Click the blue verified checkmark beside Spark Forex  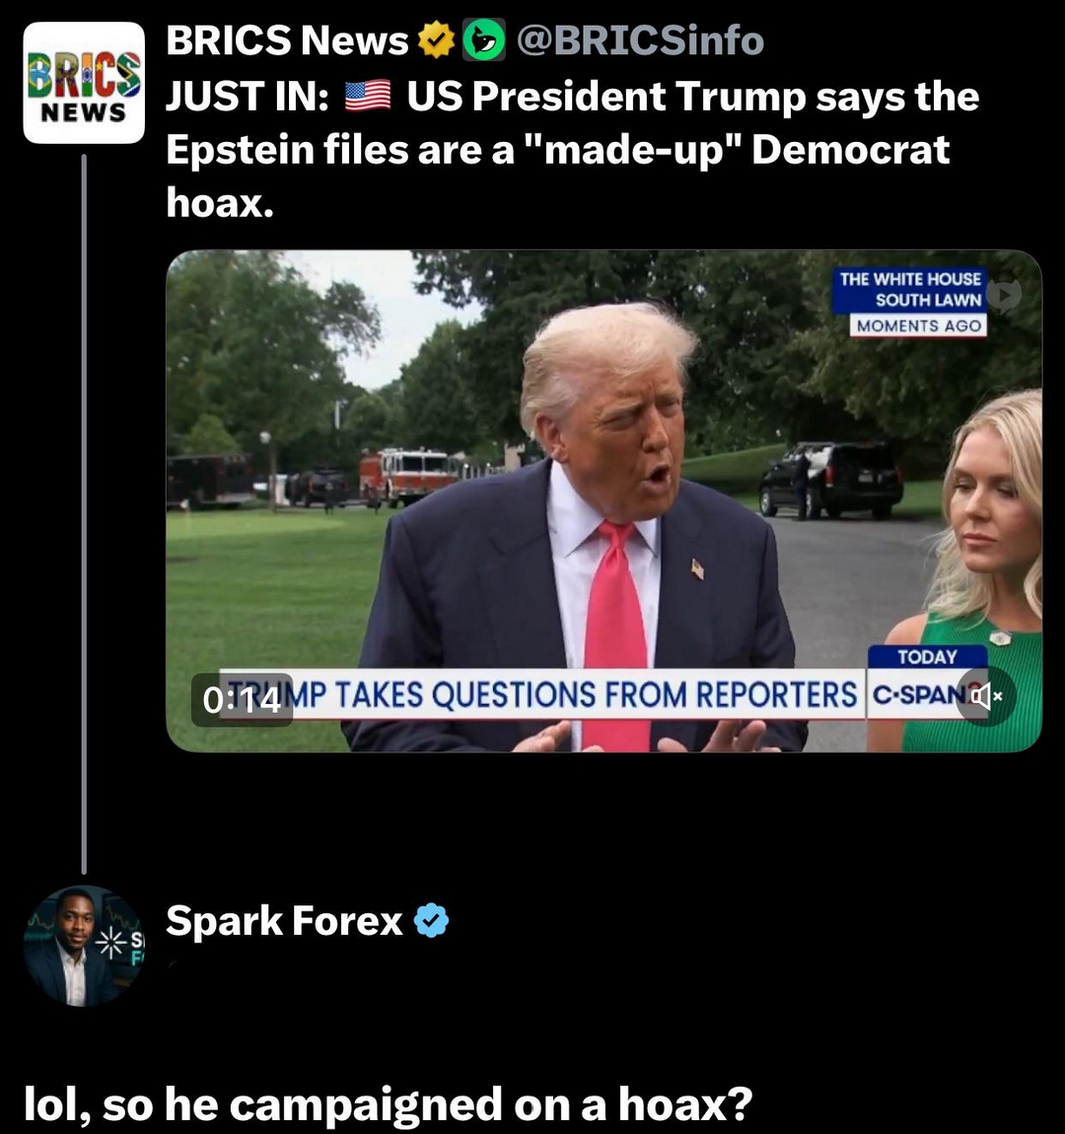pyautogui.click(x=431, y=921)
